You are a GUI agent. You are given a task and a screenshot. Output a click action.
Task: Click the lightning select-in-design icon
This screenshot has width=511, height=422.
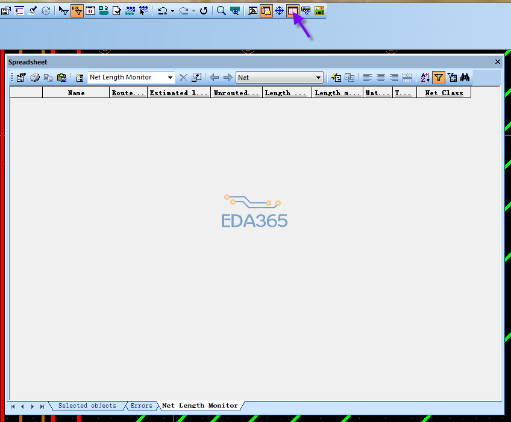[x=336, y=78]
